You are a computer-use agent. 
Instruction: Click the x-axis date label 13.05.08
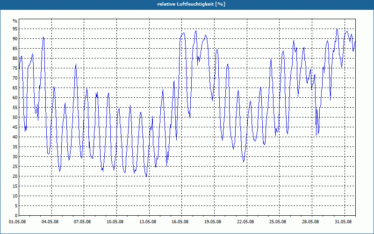[148, 221]
